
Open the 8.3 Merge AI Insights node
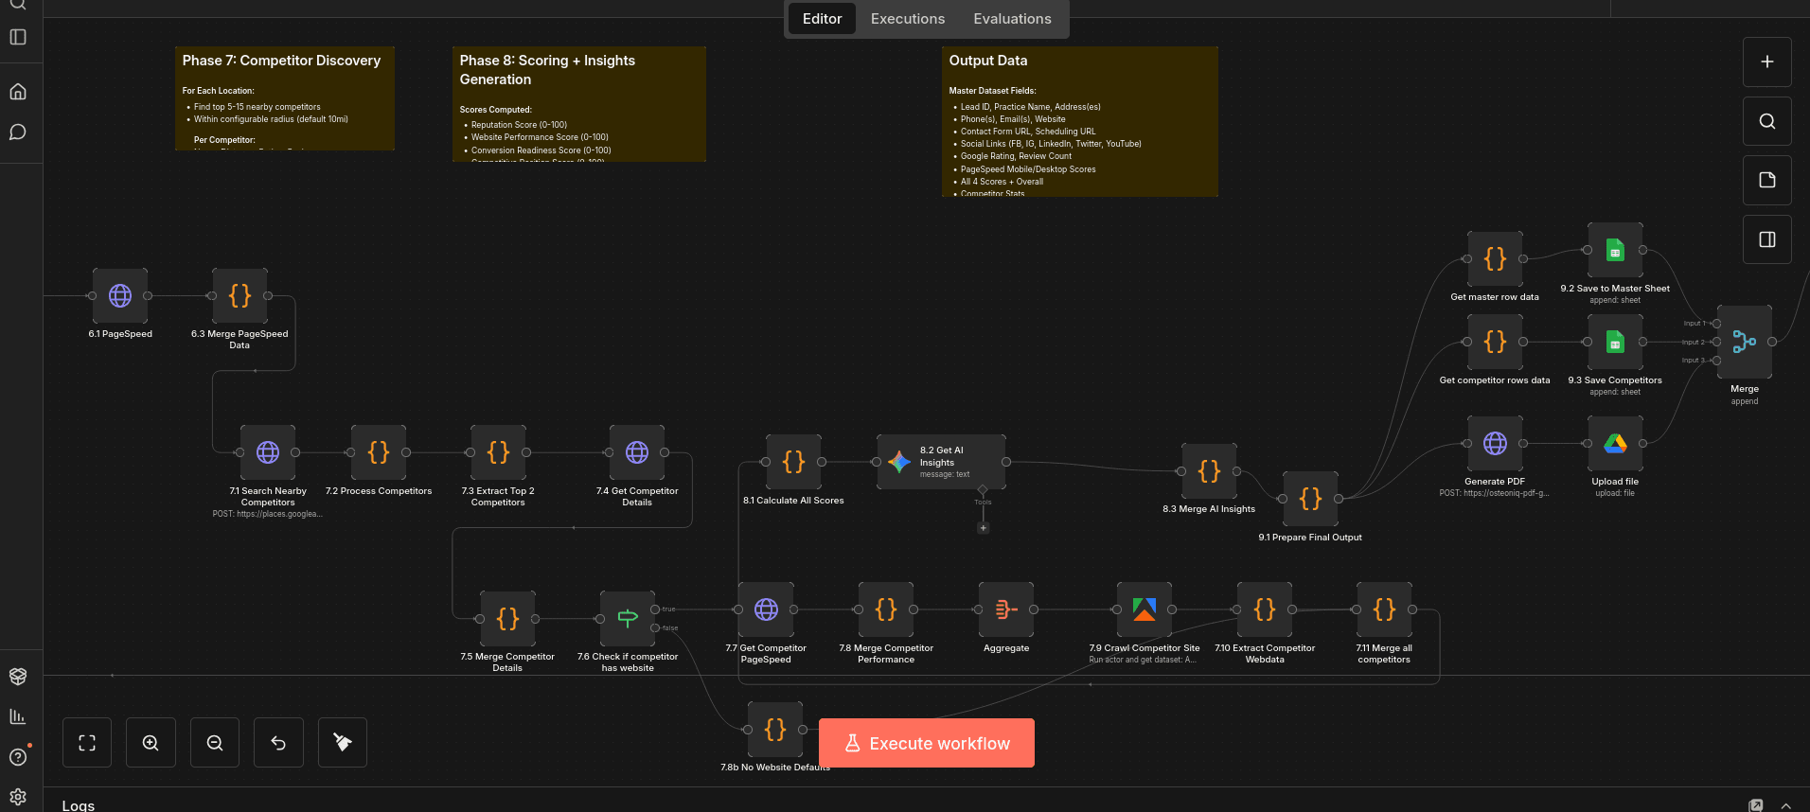(1209, 470)
